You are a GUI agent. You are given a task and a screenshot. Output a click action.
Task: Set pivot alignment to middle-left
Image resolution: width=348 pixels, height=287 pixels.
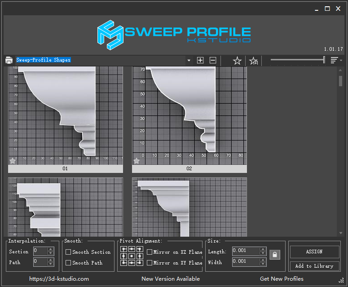(x=124, y=256)
